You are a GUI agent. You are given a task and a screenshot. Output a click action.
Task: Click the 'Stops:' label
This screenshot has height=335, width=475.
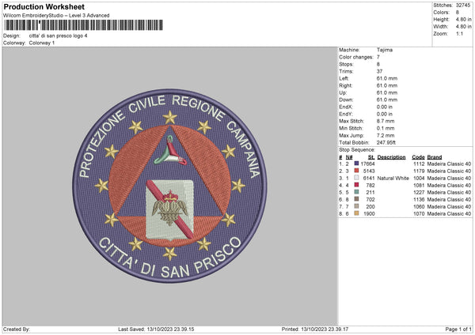(x=346, y=64)
